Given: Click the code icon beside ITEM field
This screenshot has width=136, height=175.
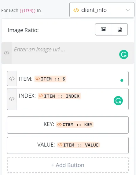Looking at the screenshot, I should point(12,79).
